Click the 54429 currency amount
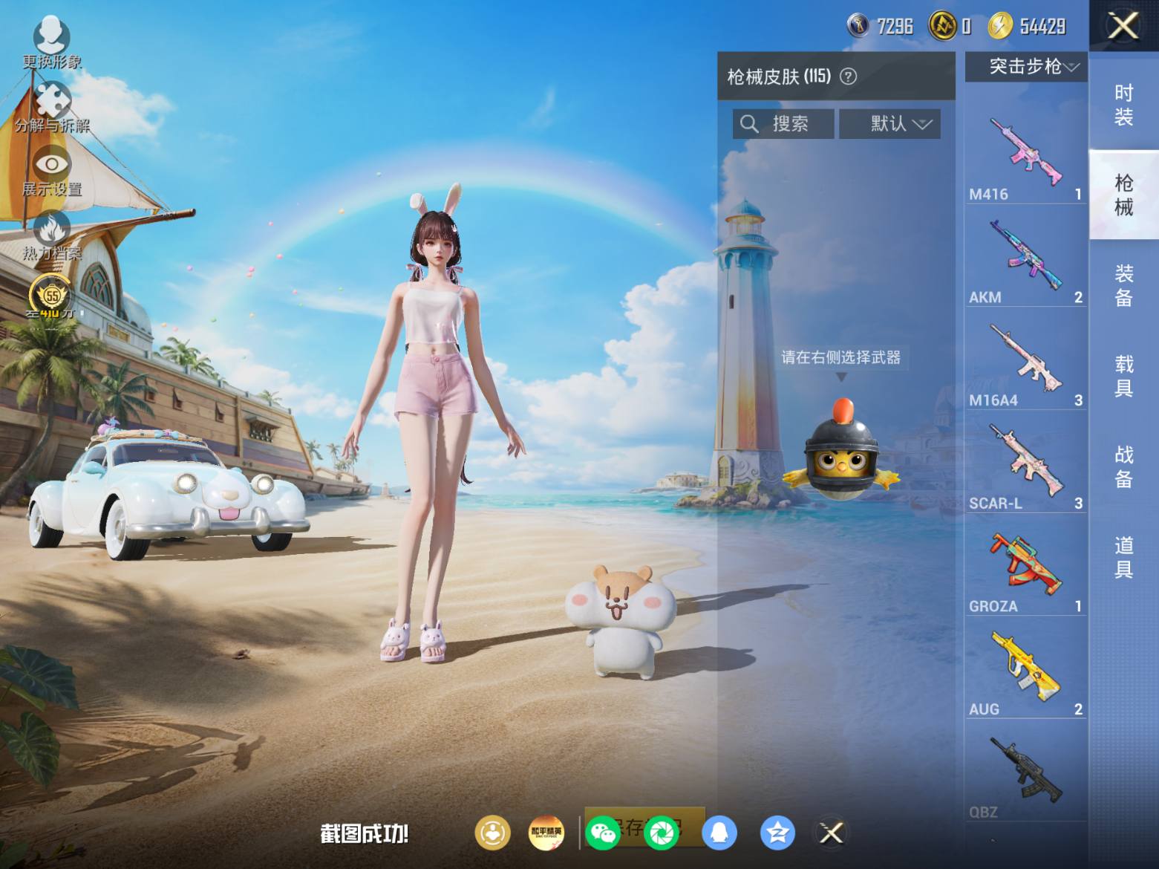The width and height of the screenshot is (1159, 869). pos(1042,27)
